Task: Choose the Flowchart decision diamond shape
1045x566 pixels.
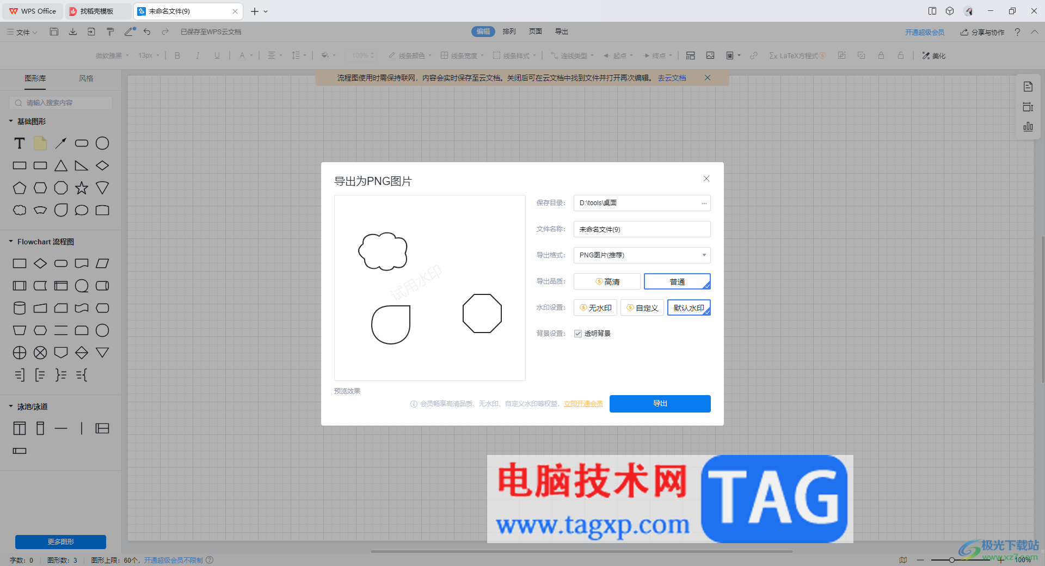Action: point(40,263)
